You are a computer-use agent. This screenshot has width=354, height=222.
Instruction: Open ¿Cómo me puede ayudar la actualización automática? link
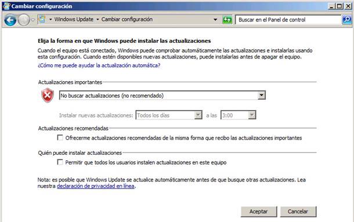tap(99, 65)
